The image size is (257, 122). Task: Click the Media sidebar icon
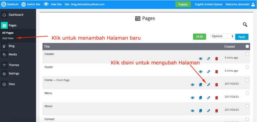[x=4, y=55]
